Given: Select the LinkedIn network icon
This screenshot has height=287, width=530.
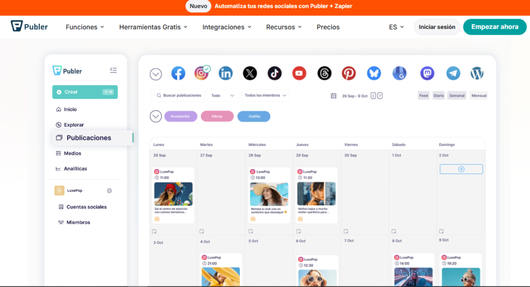Looking at the screenshot, I should point(226,73).
